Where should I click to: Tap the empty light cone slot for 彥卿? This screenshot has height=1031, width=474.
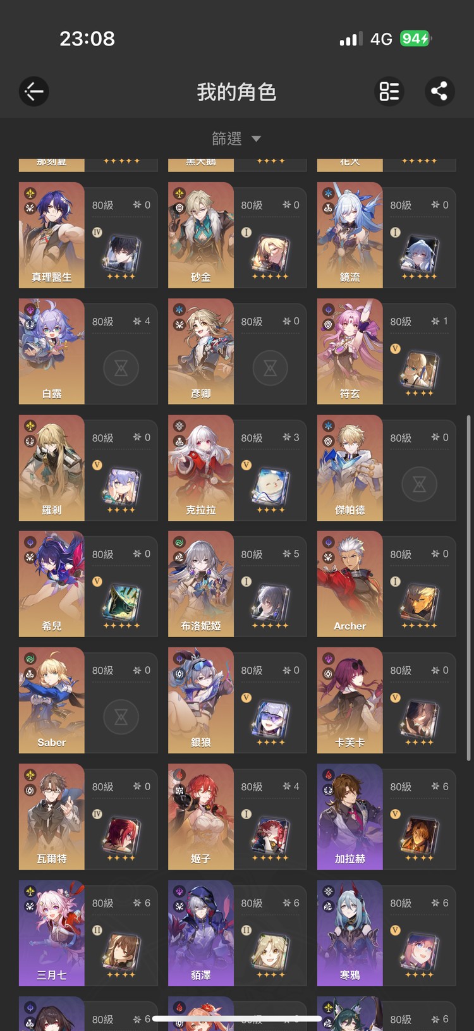[x=270, y=368]
